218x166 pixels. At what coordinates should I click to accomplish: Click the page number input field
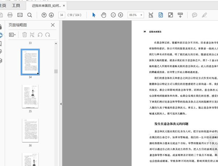click(x=62, y=15)
